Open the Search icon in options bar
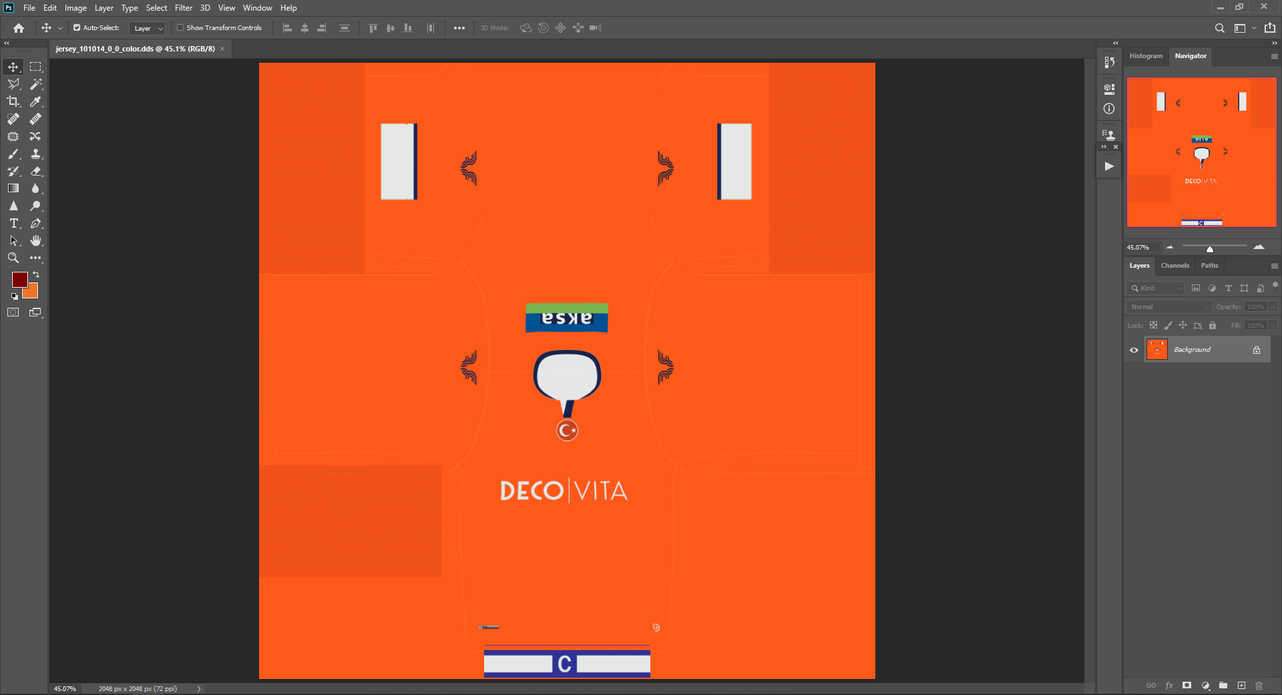 [x=1220, y=28]
